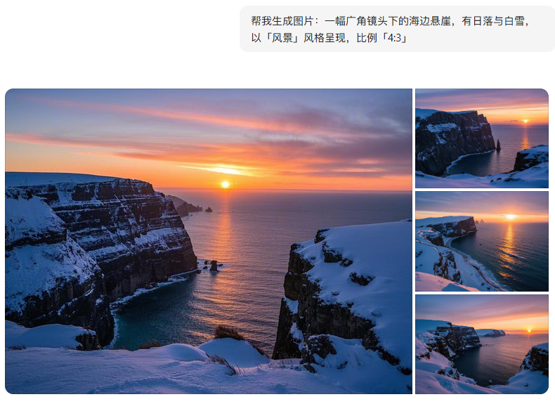
Task: Open the last thumbnail with the distant island
Action: 482,344
